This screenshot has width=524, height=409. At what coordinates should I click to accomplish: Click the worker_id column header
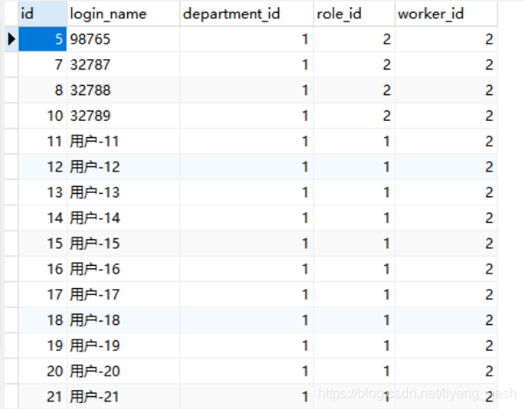coord(446,14)
